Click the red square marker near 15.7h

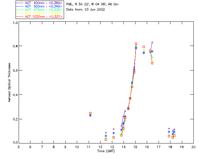144,47
